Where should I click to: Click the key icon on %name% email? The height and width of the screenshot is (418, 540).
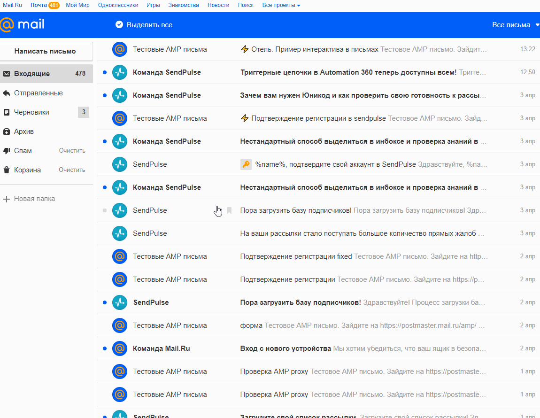[x=246, y=164]
